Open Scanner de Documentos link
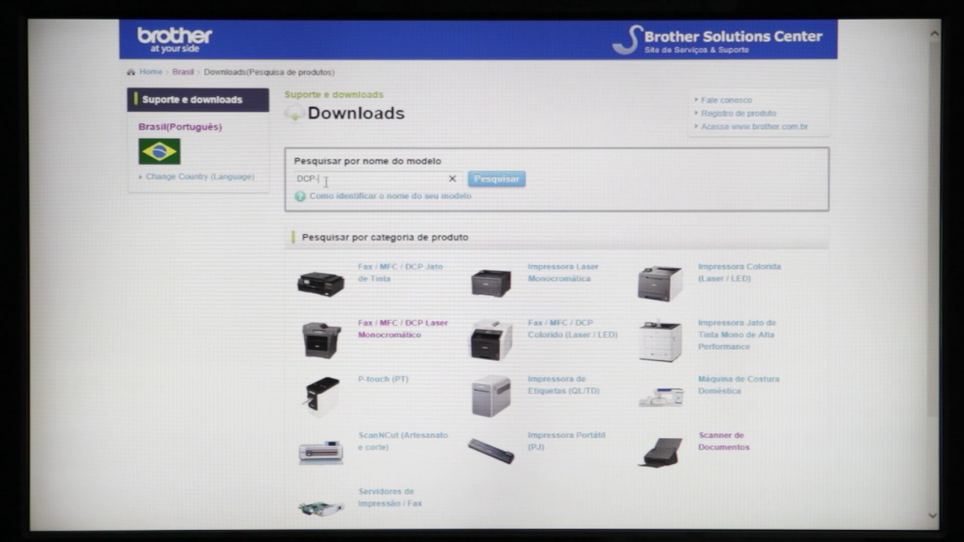Viewport: 964px width, 542px height. click(x=724, y=441)
